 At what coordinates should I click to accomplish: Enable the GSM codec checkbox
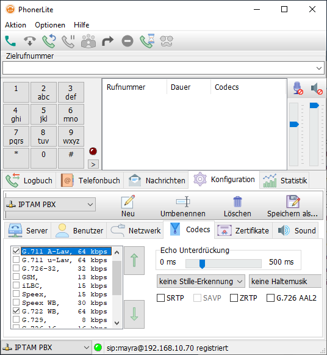pos(16,277)
